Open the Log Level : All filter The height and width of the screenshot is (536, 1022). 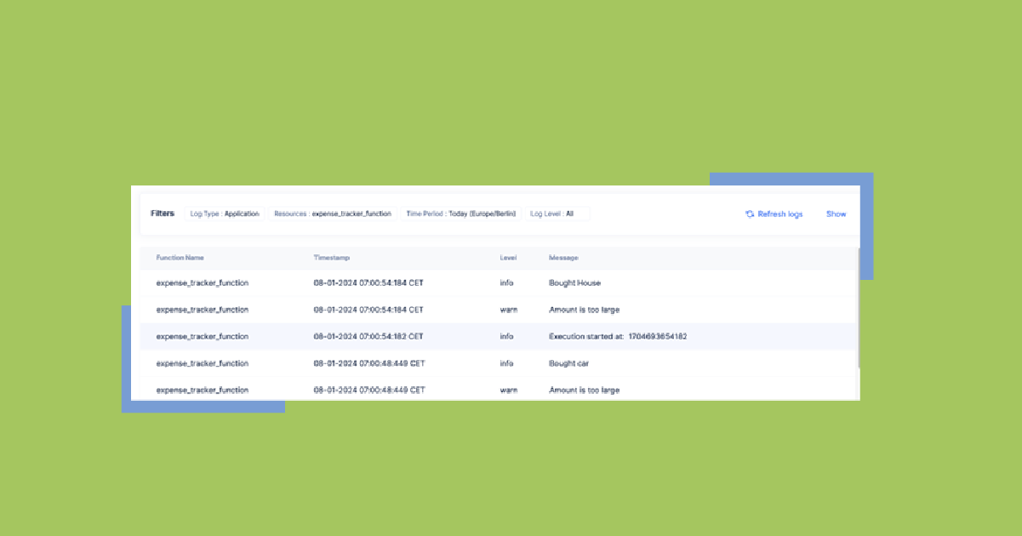point(557,214)
